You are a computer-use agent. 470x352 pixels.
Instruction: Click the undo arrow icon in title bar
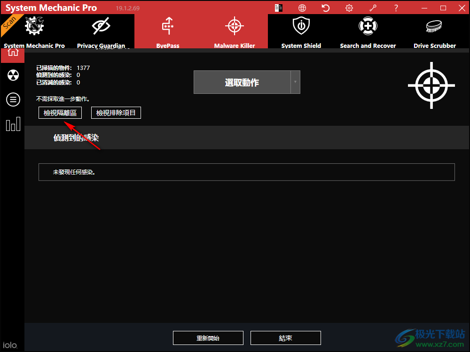[326, 8]
